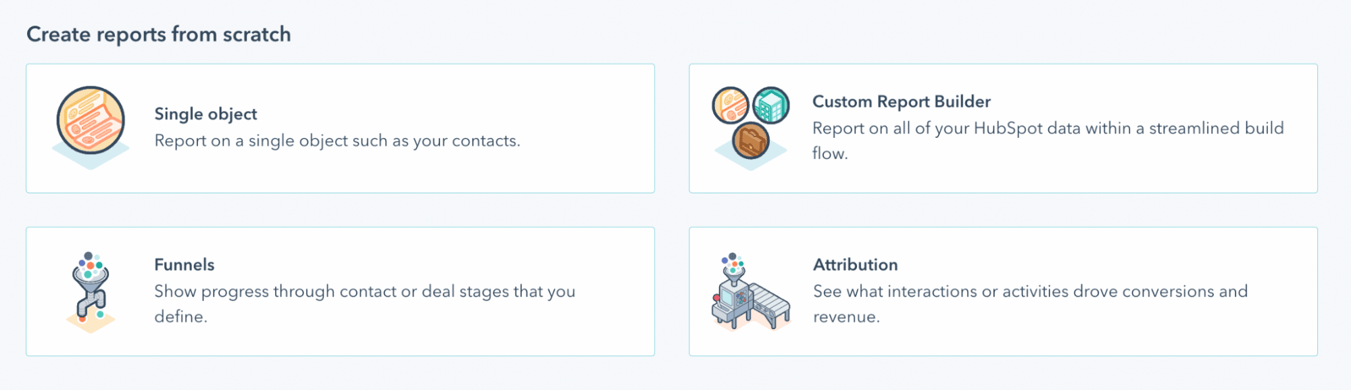The width and height of the screenshot is (1351, 390).
Task: Click 'Report on a single object' description
Action: pos(337,141)
